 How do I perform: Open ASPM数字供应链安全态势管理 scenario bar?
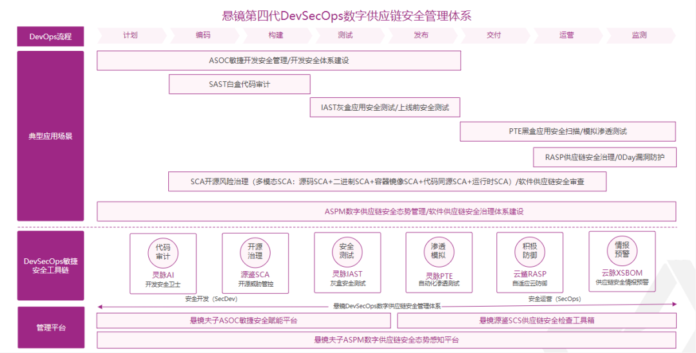click(x=387, y=211)
